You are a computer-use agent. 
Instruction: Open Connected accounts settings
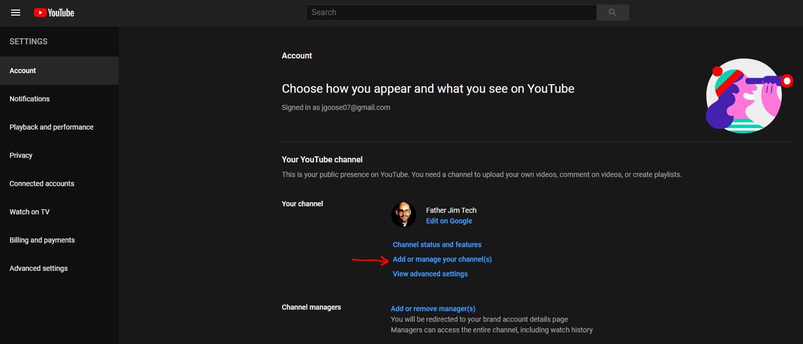(x=59, y=183)
